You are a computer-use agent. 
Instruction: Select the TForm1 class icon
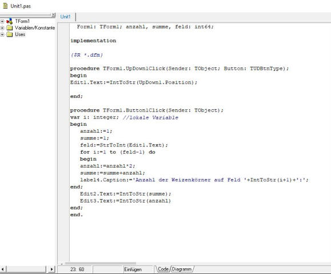click(x=9, y=21)
